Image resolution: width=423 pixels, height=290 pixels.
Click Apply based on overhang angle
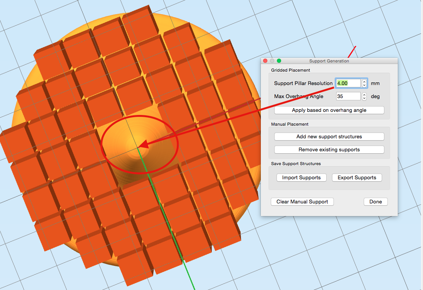pos(329,110)
